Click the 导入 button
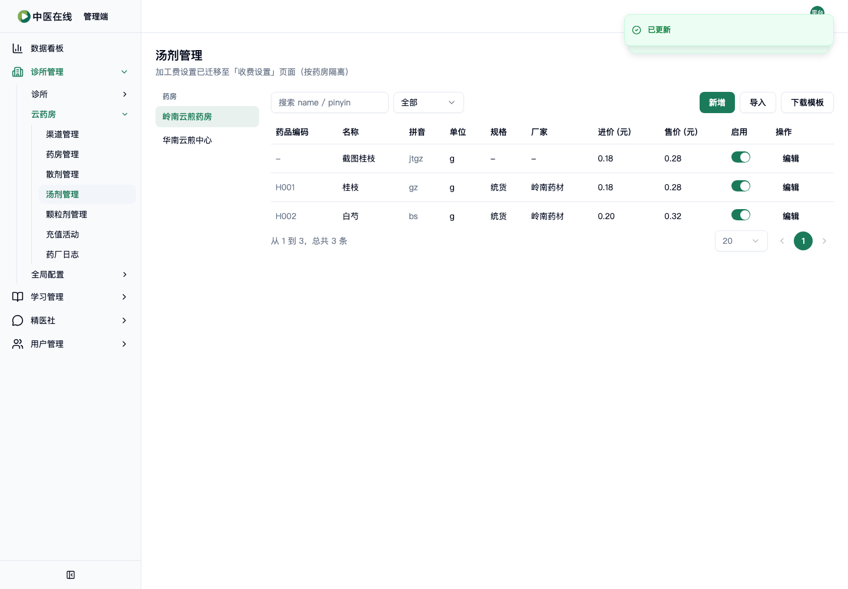 tap(758, 102)
